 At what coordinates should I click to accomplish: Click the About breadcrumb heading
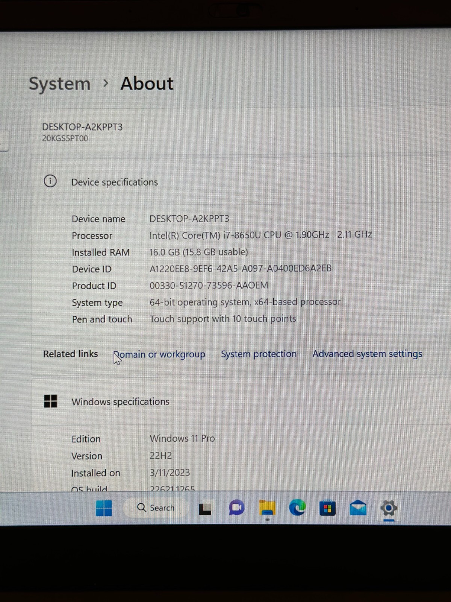click(x=147, y=83)
